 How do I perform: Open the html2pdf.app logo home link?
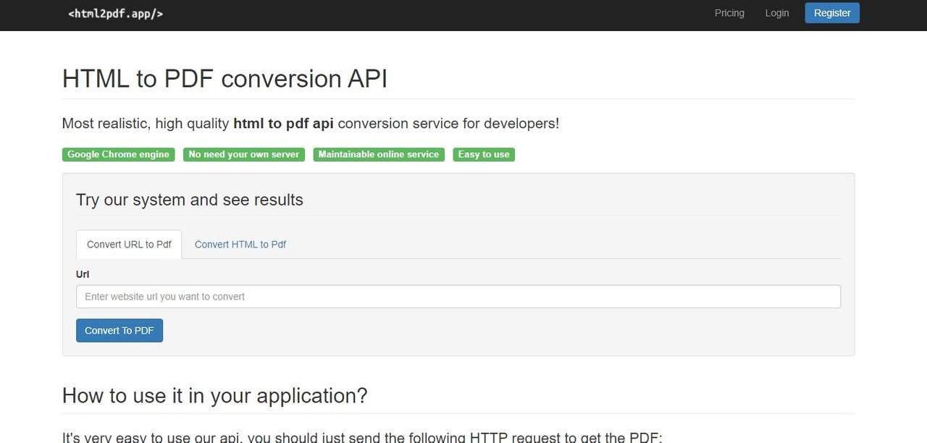(115, 13)
